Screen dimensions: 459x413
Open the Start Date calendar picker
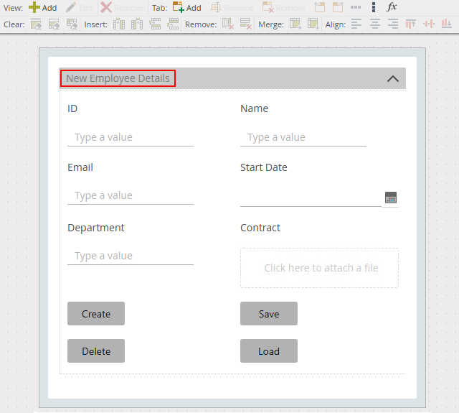point(391,198)
